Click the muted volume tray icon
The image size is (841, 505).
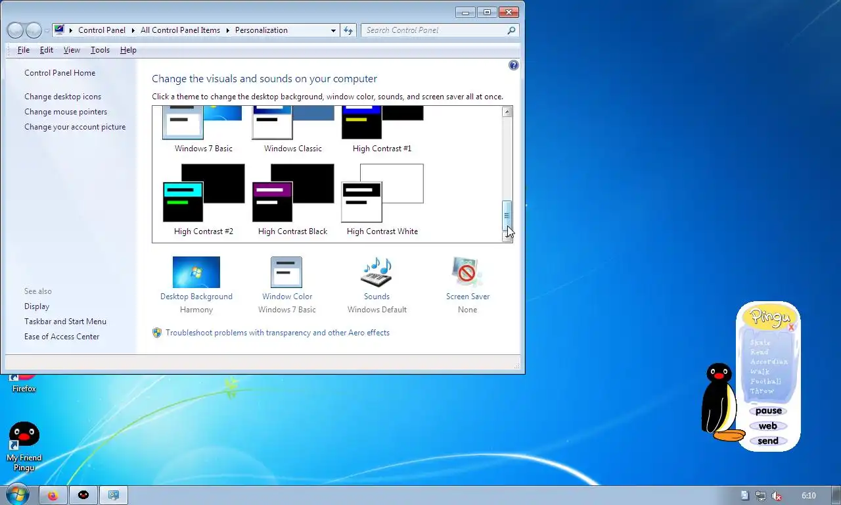[x=777, y=496]
